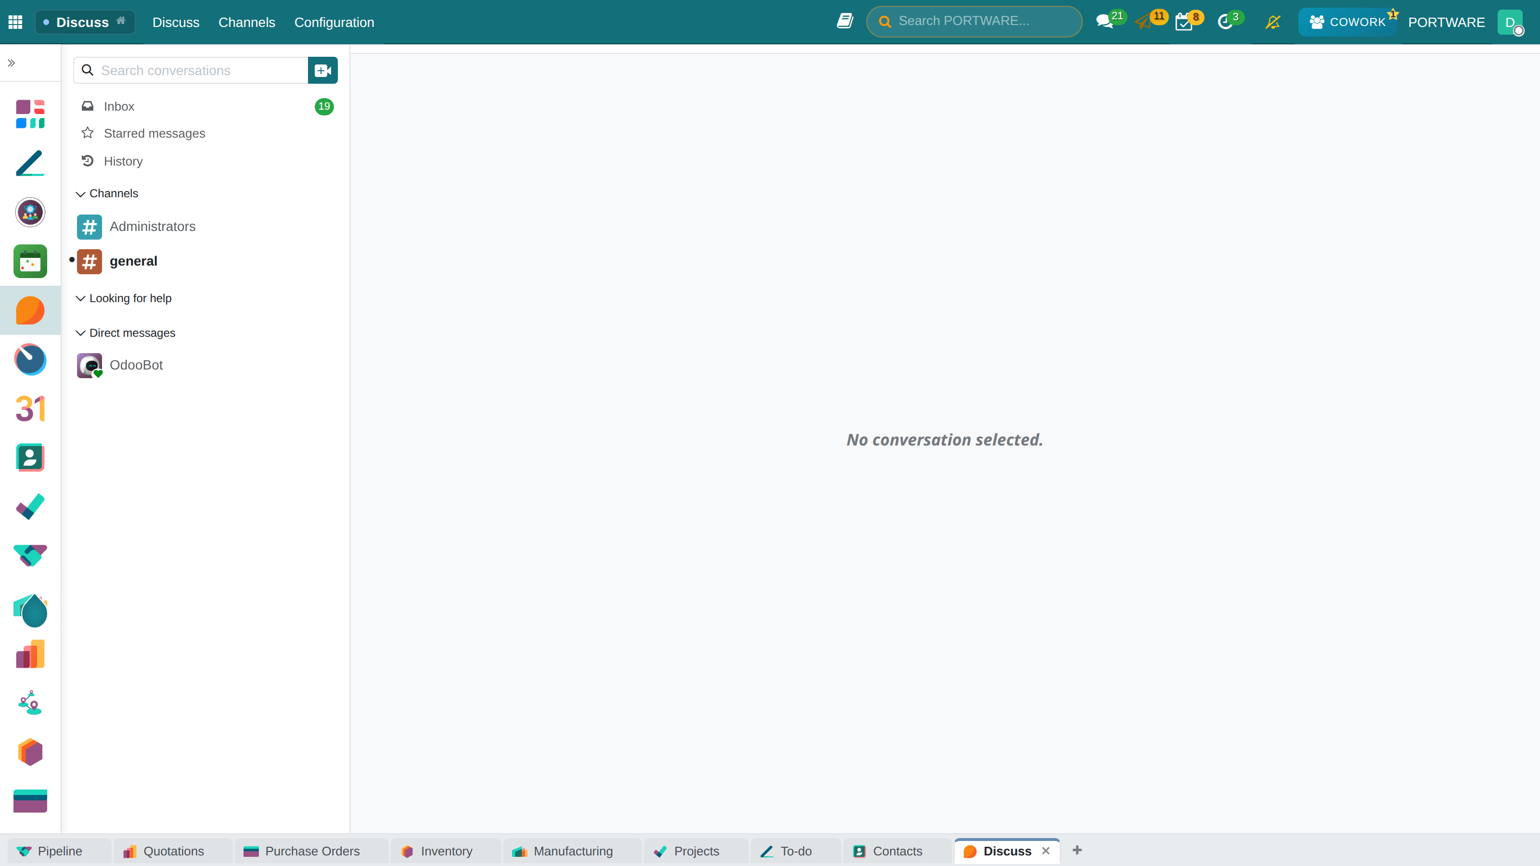Switch to the Contacts tab
Viewport: 1540px width, 866px height.
898,851
